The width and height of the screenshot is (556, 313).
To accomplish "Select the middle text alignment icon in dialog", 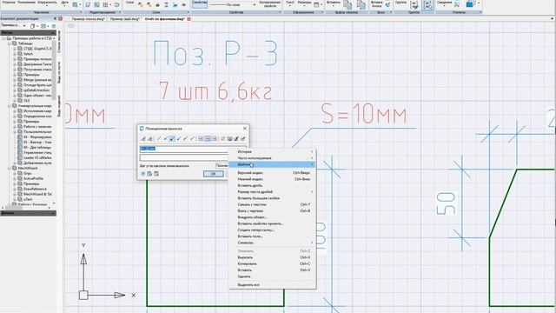I will point(208,139).
